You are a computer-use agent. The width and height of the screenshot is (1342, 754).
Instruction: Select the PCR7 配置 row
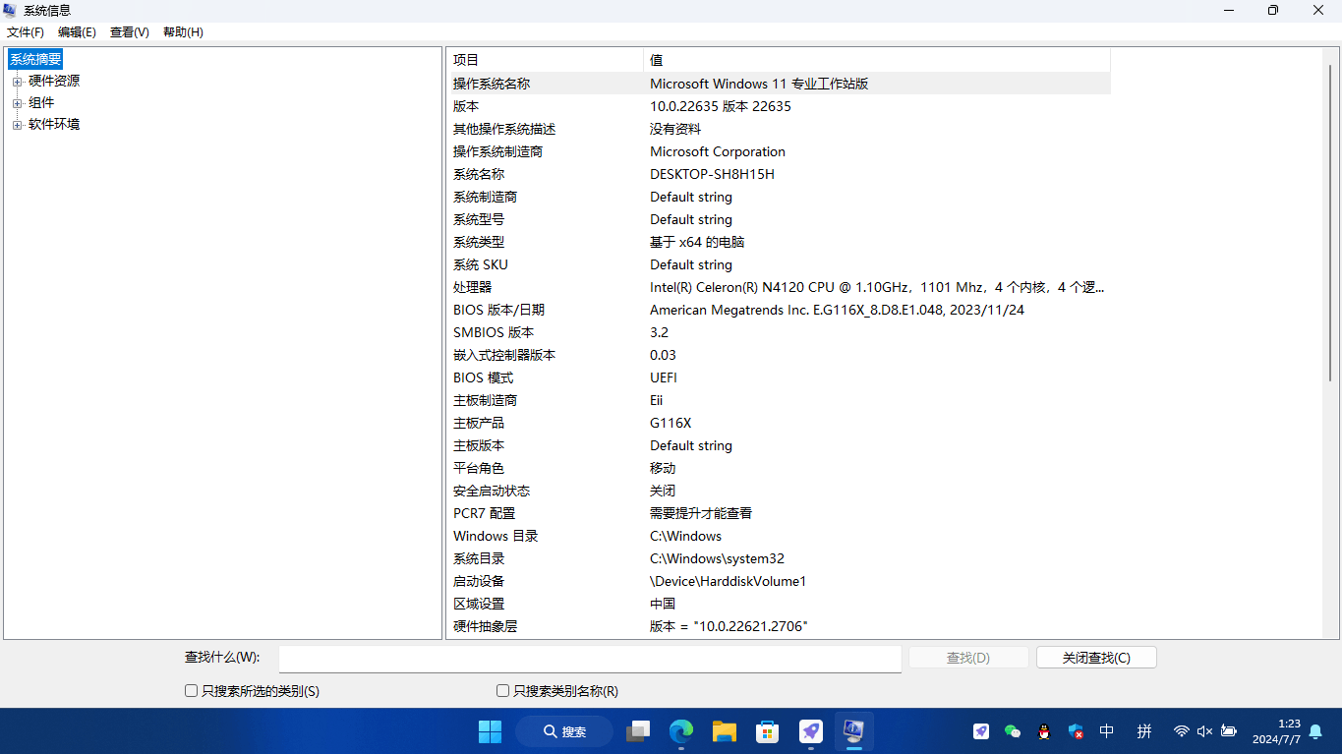pos(779,513)
